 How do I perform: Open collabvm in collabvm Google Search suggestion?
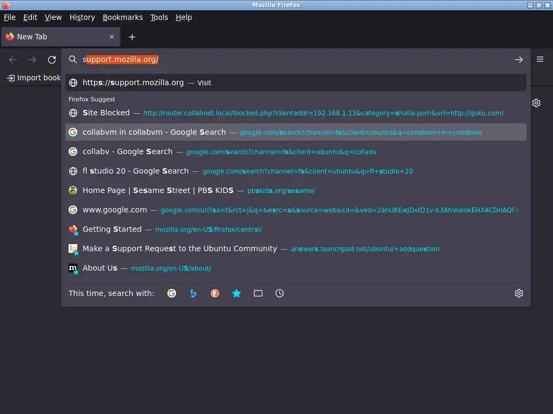(x=295, y=133)
